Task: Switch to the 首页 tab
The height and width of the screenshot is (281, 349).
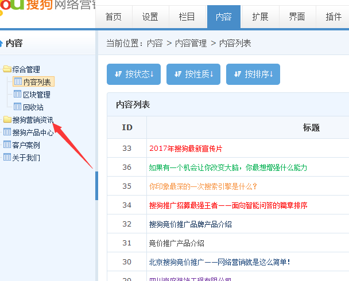Action: [114, 17]
